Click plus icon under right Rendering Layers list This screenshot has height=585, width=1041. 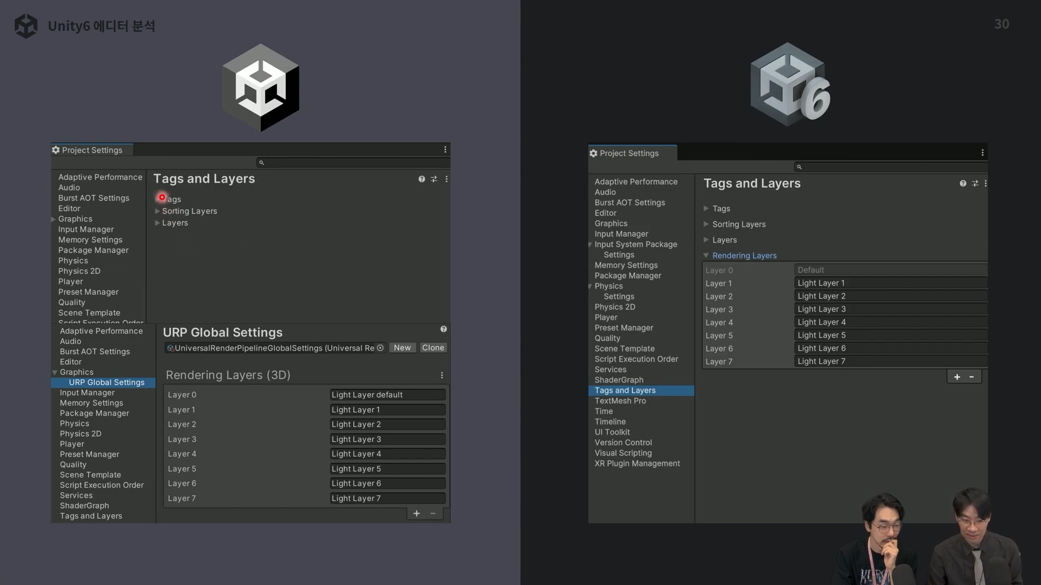(957, 377)
